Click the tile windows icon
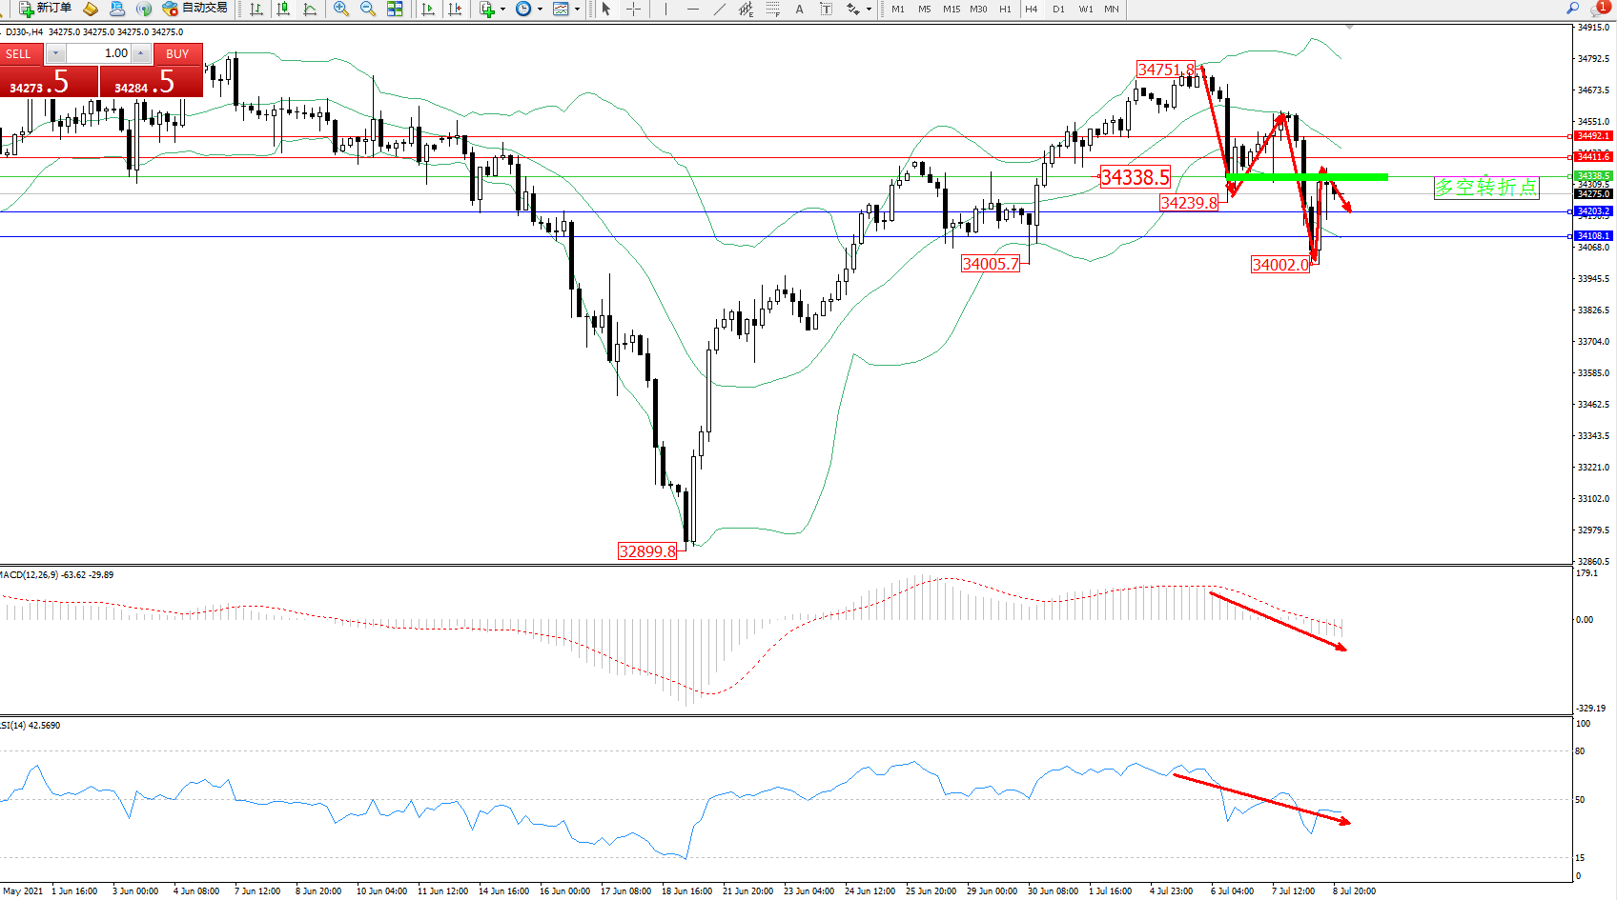Screen dimensions: 1617x900 395,9
